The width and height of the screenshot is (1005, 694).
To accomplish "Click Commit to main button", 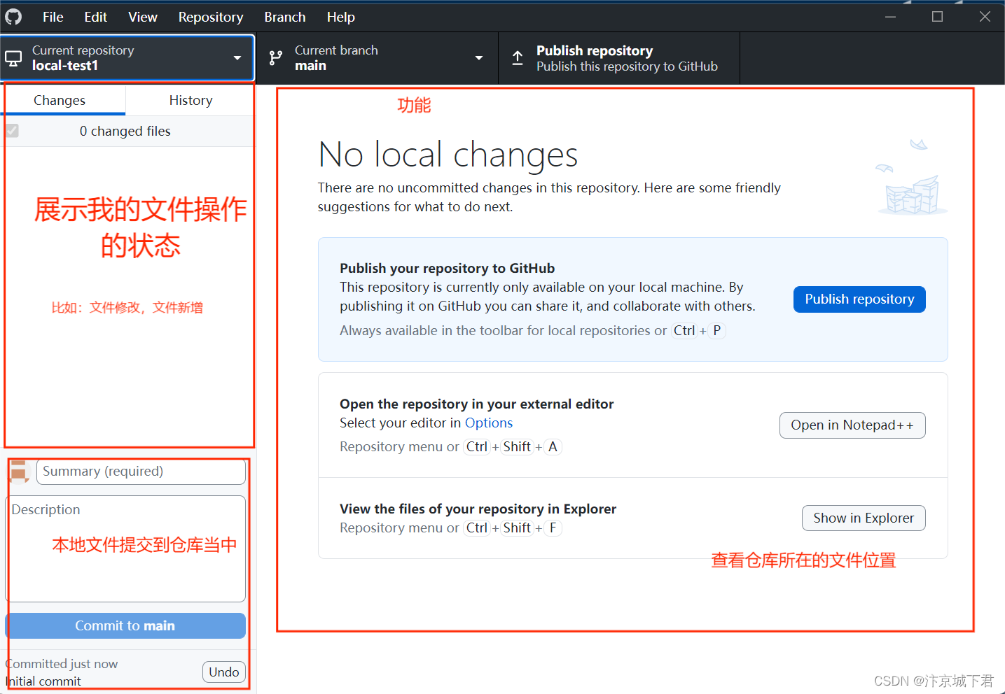I will point(125,625).
